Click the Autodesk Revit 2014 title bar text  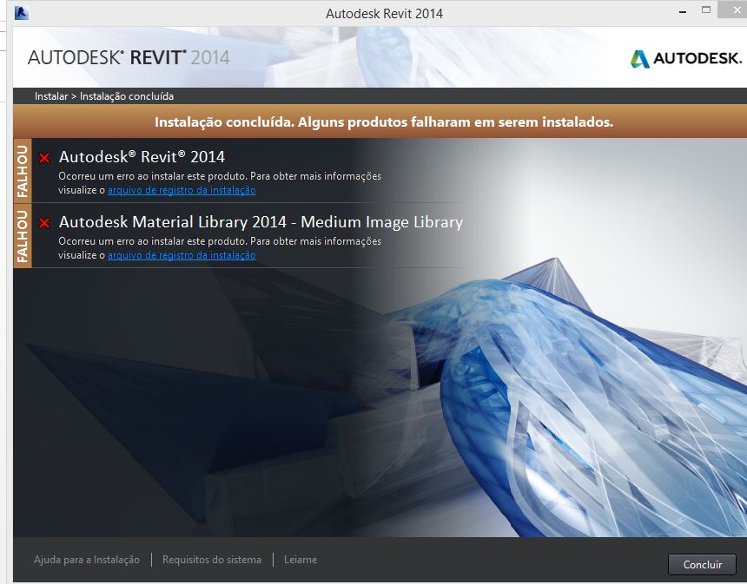pos(384,13)
